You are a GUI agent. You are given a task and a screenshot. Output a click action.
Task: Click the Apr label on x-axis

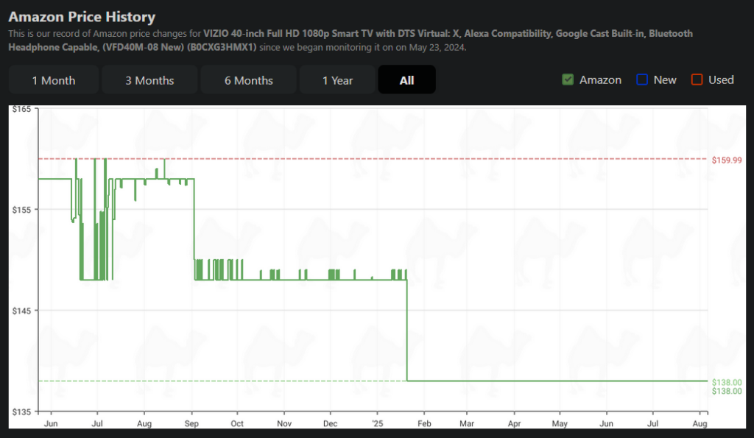click(514, 423)
